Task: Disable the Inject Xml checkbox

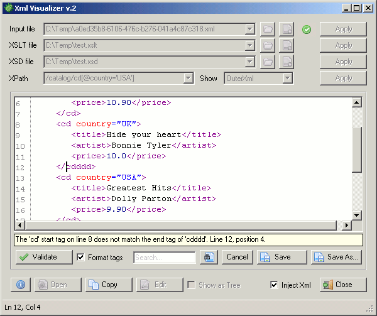Action: point(274,285)
